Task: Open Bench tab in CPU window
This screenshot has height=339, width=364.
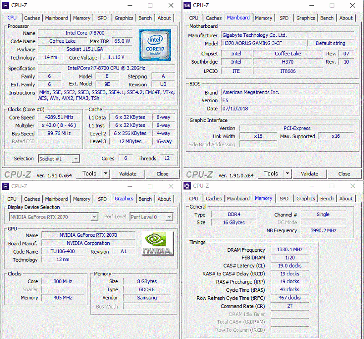Action: click(x=145, y=18)
